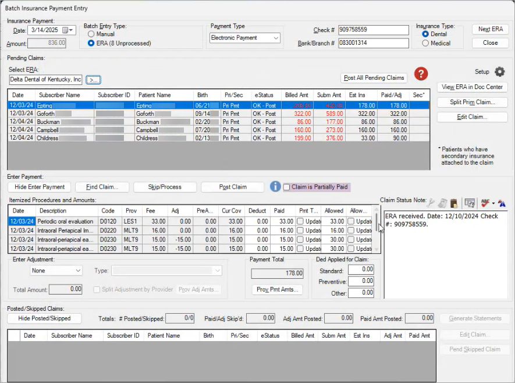The width and height of the screenshot is (515, 383).
Task: Click the blue info icon beside Post Claim
Action: tap(275, 187)
